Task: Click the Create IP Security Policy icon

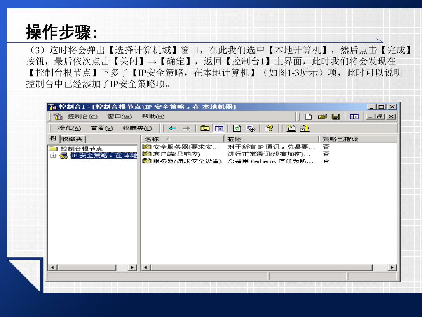Action: (x=291, y=128)
